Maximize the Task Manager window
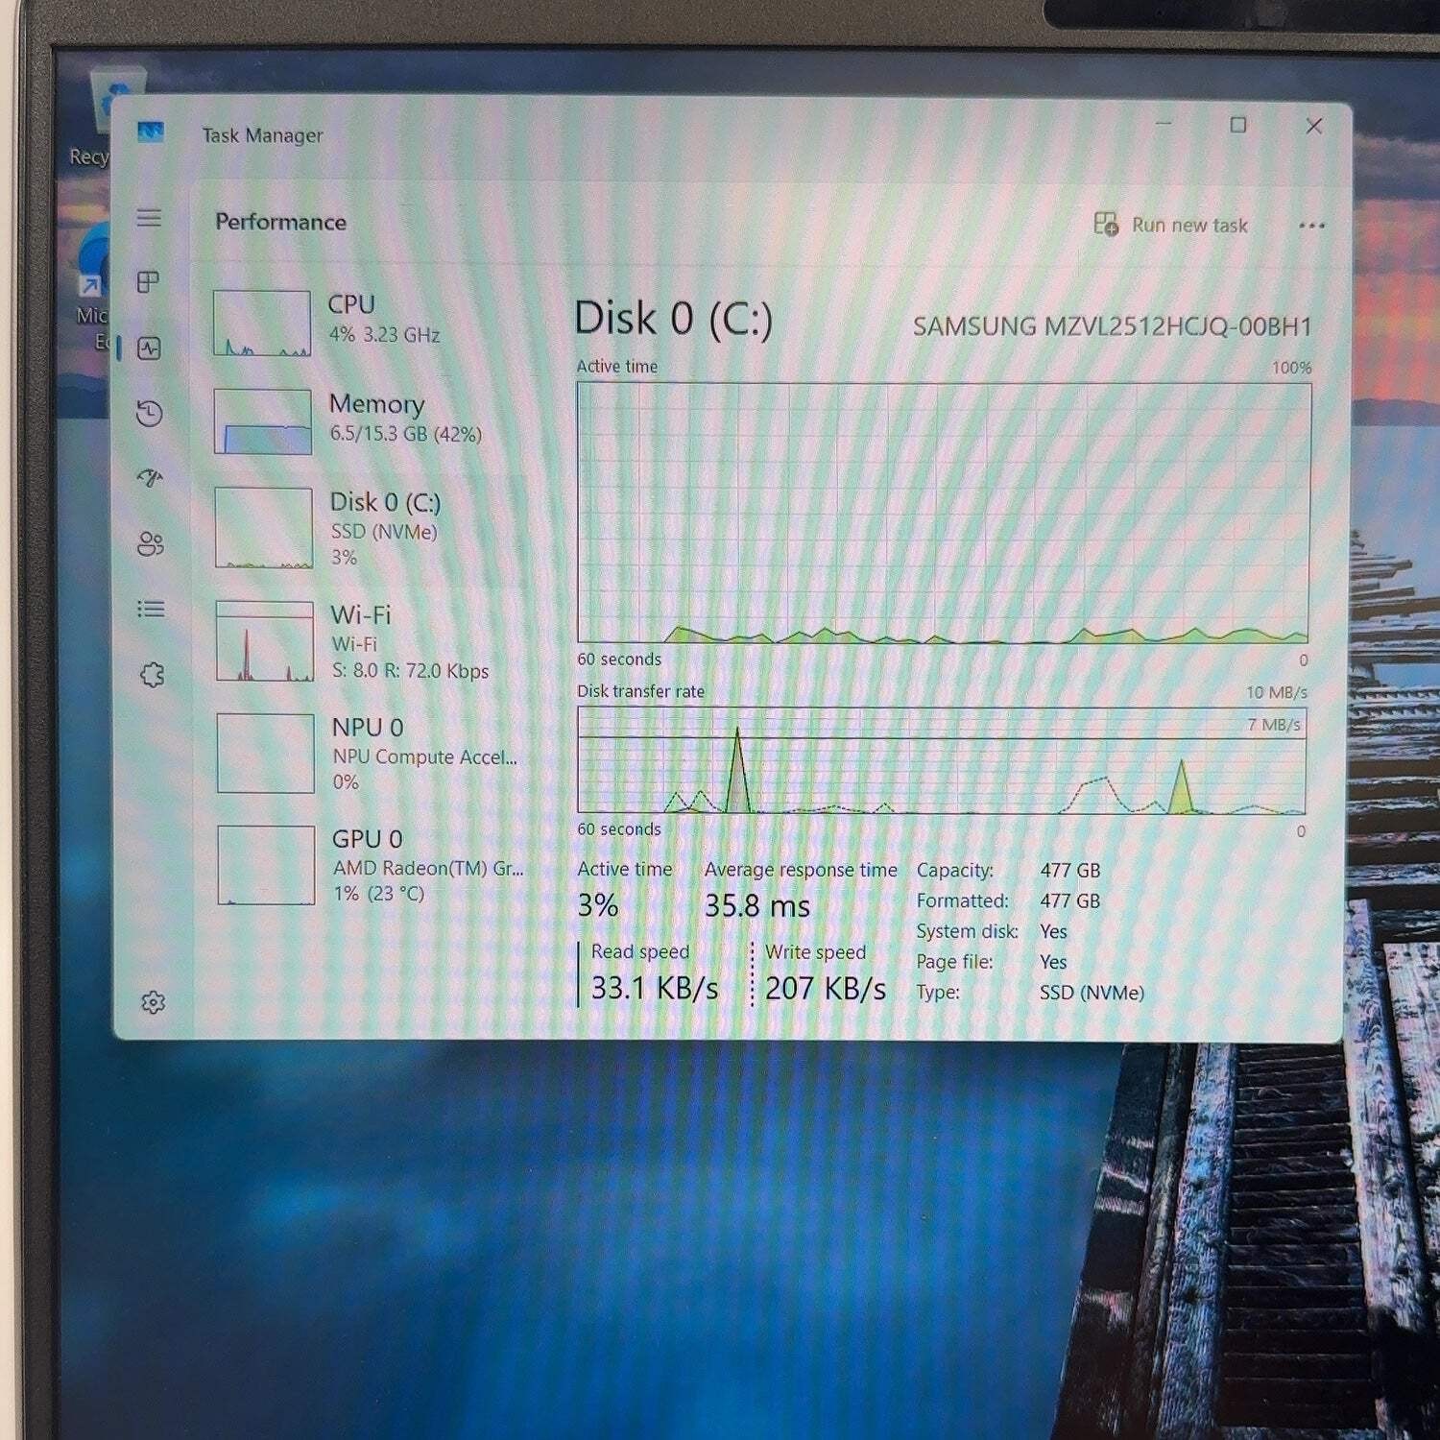The height and width of the screenshot is (1440, 1440). (x=1238, y=125)
